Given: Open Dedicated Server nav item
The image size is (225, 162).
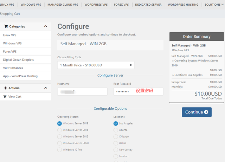Looking at the screenshot, I should point(148,5).
